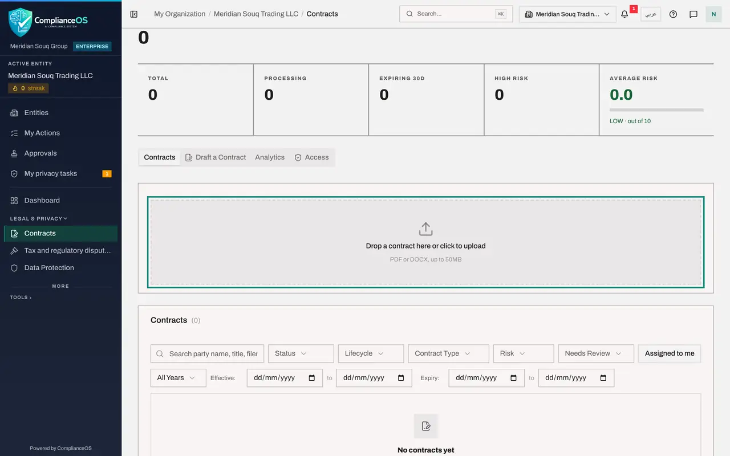Open the help question mark icon
This screenshot has width=730, height=456.
point(673,14)
